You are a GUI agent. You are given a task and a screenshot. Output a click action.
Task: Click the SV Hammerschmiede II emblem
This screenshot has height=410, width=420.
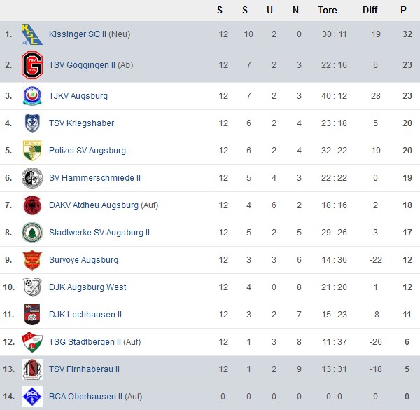point(32,178)
